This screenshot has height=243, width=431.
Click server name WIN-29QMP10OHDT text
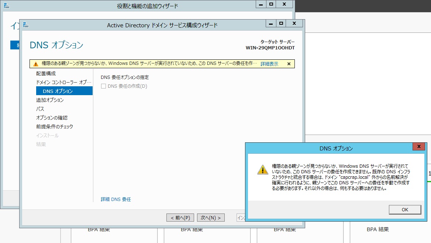(x=270, y=48)
